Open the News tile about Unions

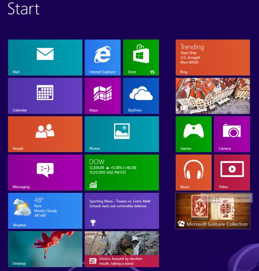[x=122, y=249]
